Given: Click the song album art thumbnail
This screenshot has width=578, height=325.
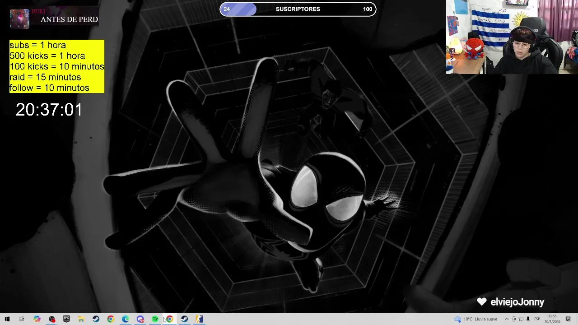Looking at the screenshot, I should tap(19, 19).
